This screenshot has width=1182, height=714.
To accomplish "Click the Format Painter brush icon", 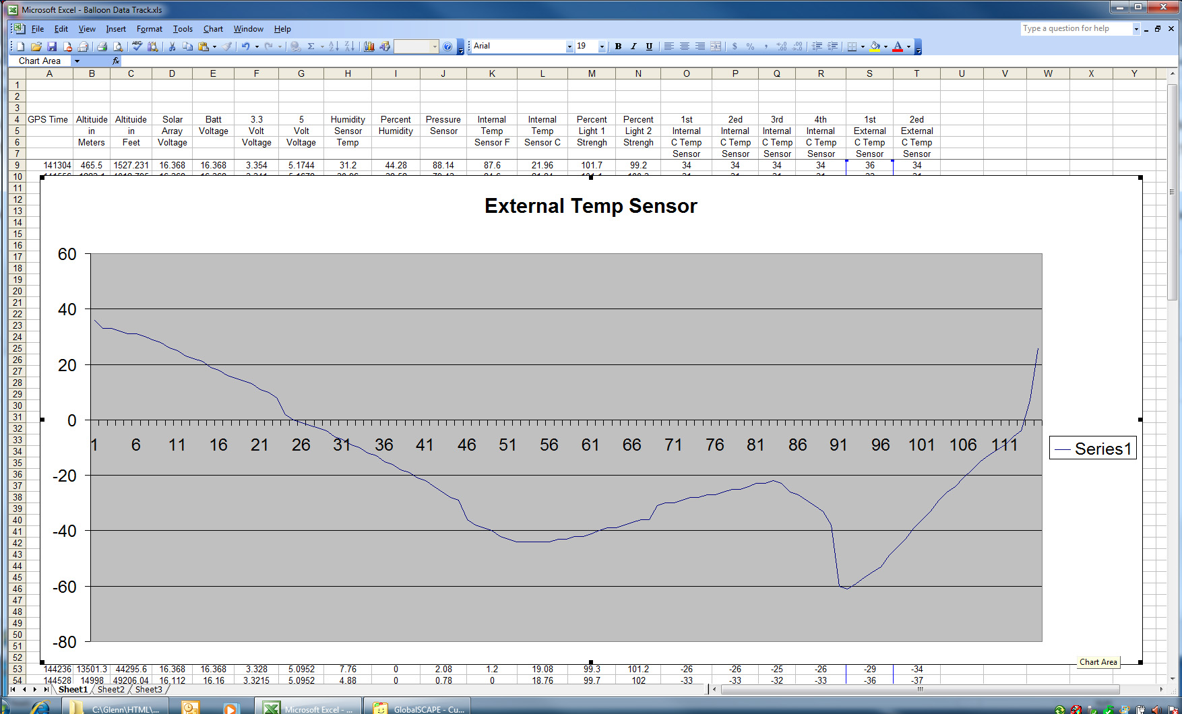I will point(227,46).
